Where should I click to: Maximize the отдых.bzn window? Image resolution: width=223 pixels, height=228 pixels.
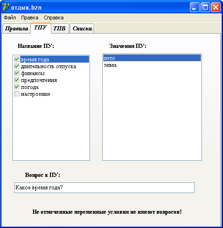click(205, 7)
